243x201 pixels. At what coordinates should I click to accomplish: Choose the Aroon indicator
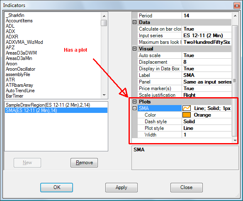tap(12, 64)
